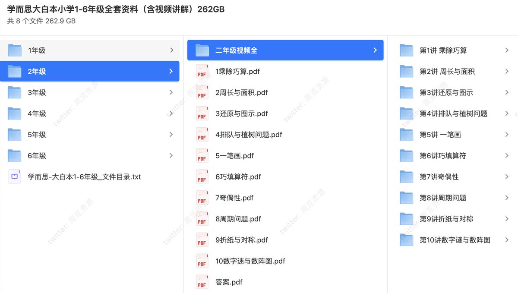Select file name 7奇偶性.pdf
Image resolution: width=518 pixels, height=293 pixels.
click(x=234, y=198)
